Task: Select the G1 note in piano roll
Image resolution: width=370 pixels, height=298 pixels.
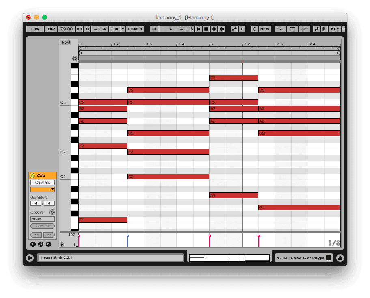Action: click(x=299, y=207)
